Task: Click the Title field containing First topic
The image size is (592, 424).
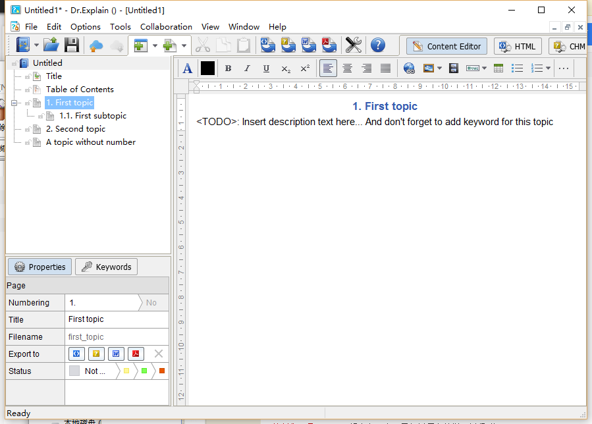Action: 117,319
